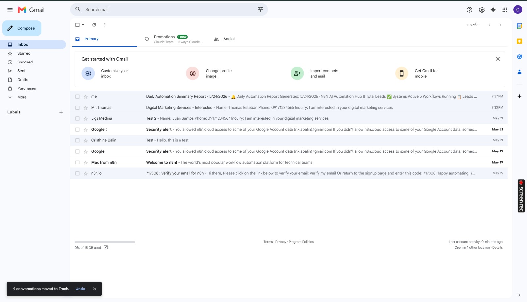Select the Google 2 Security alert checkbox
527x302 pixels.
point(77,130)
